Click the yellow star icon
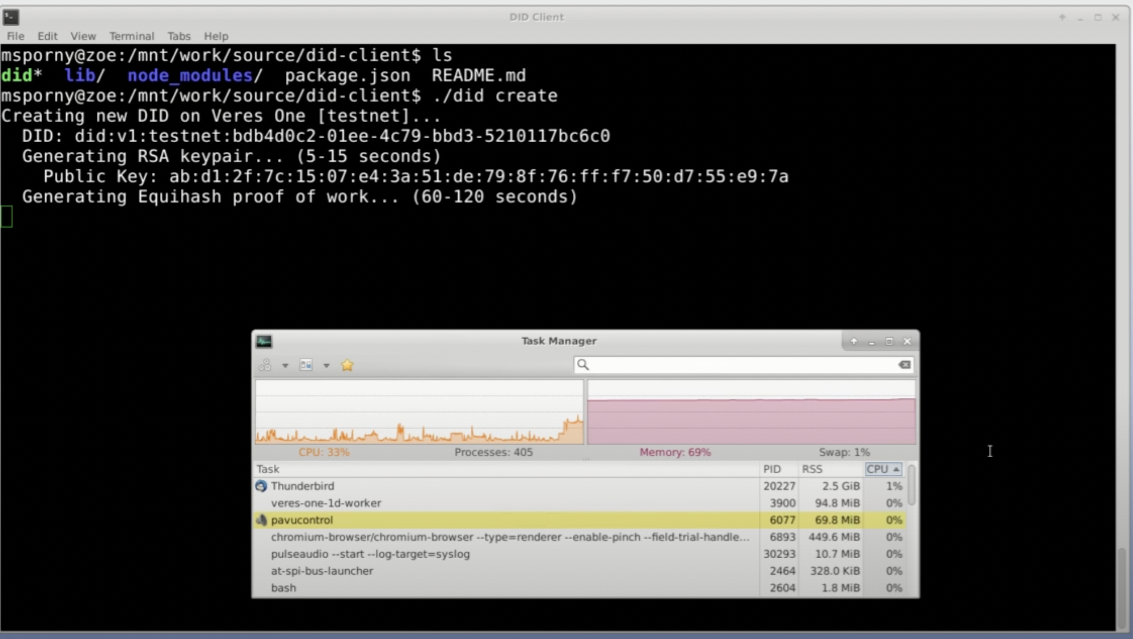 (347, 365)
